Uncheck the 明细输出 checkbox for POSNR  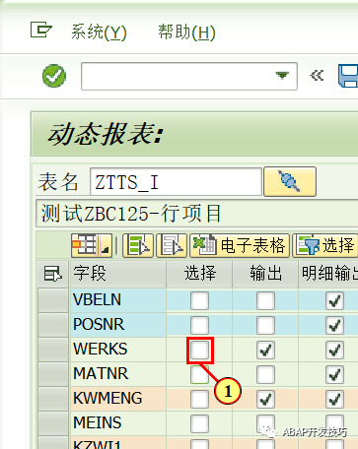pos(334,325)
